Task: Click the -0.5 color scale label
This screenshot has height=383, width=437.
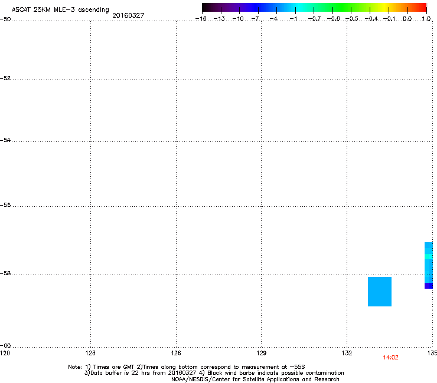Action: 352,19
